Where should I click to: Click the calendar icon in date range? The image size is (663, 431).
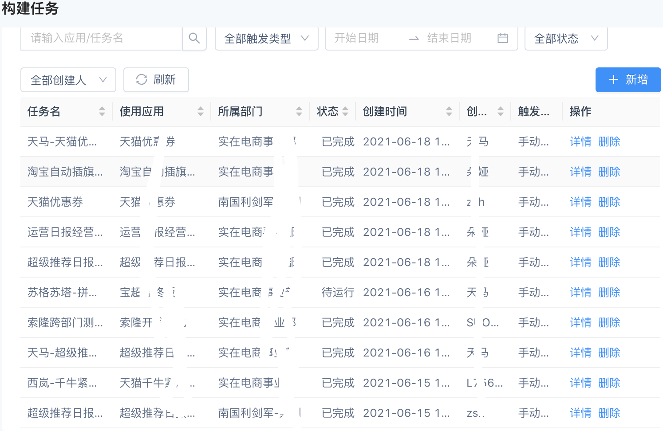pos(502,38)
